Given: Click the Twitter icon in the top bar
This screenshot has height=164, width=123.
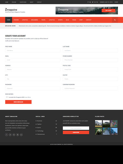Looking at the screenshot, I should point(93,2).
